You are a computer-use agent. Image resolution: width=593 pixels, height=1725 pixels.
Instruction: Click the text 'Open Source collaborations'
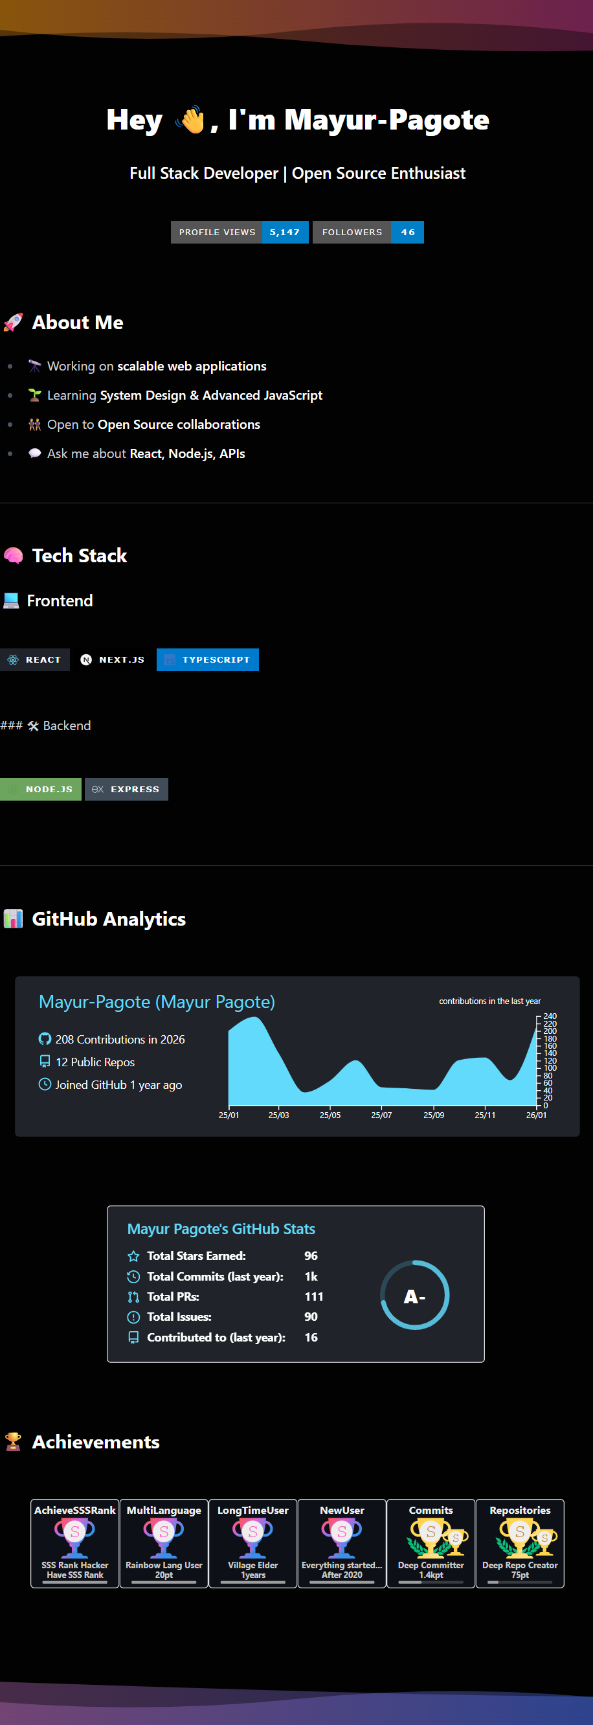pos(179,424)
